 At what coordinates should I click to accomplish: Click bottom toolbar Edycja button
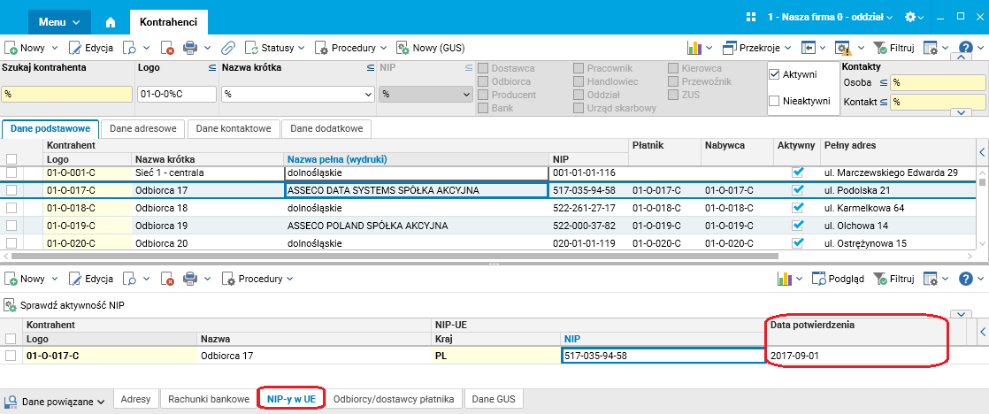pyautogui.click(x=91, y=279)
